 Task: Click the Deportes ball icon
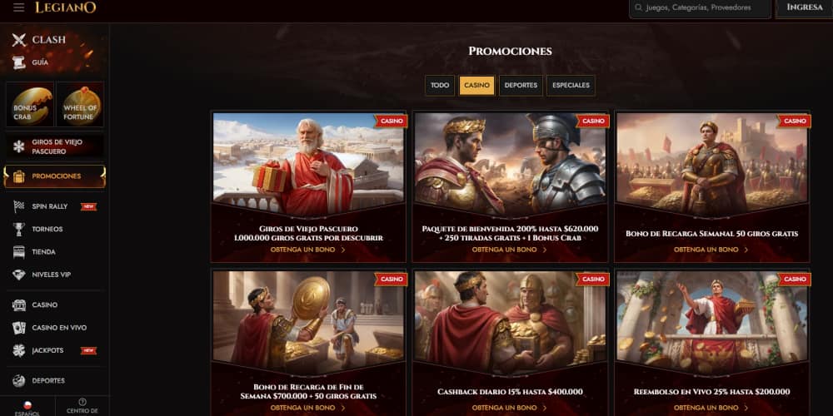point(19,380)
